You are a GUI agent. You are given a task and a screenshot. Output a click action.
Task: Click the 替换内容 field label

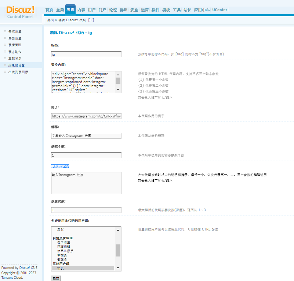click(x=58, y=65)
